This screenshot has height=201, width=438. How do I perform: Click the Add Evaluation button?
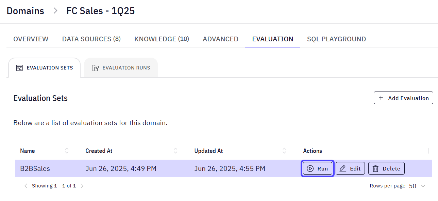click(x=403, y=98)
